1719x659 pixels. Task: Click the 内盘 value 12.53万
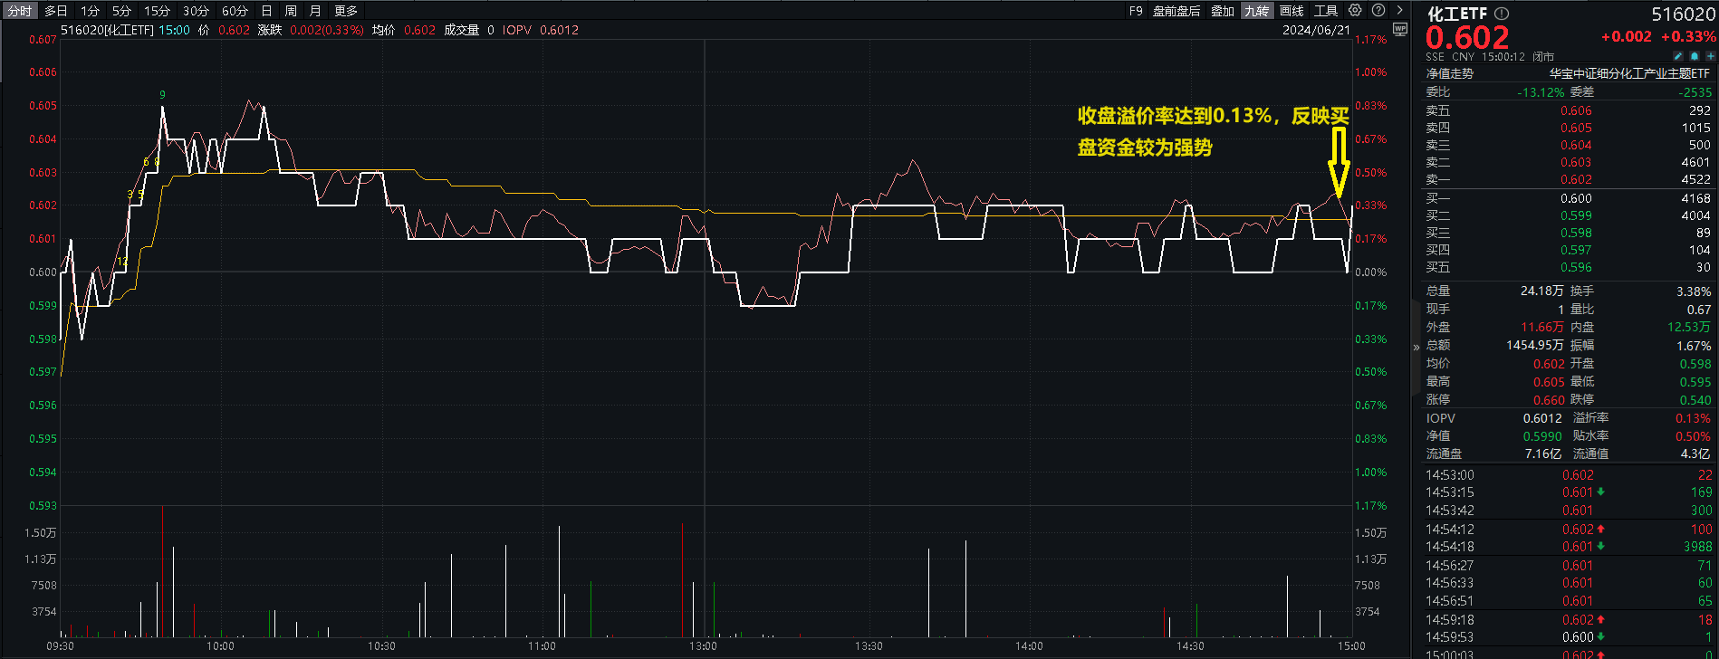[x=1689, y=327]
